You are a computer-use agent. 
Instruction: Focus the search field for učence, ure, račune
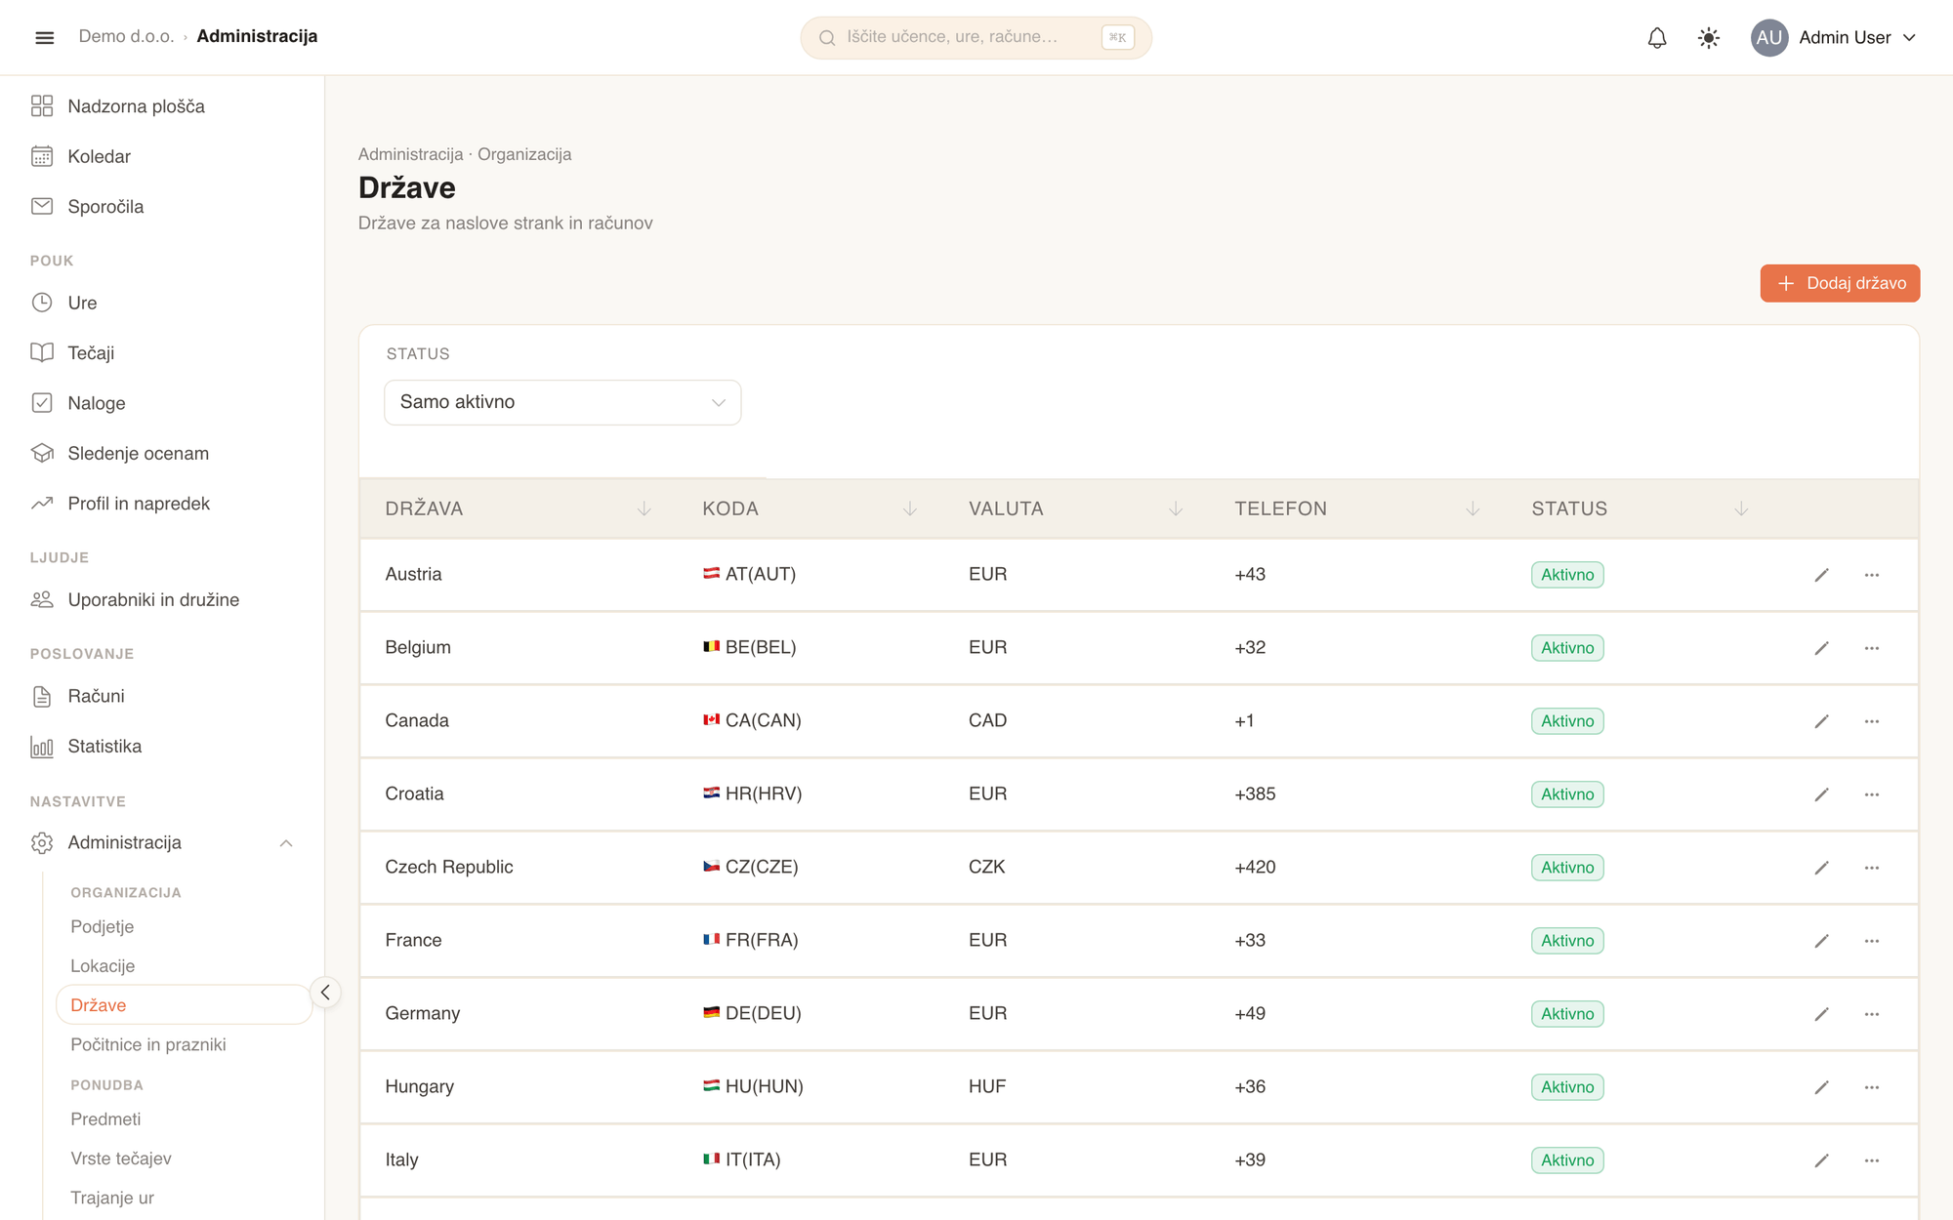click(x=976, y=37)
